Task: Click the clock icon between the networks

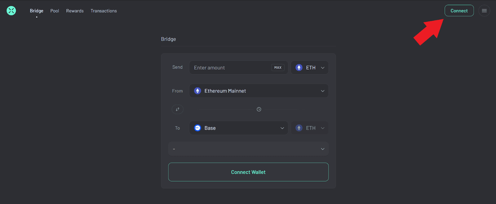Action: tap(259, 109)
